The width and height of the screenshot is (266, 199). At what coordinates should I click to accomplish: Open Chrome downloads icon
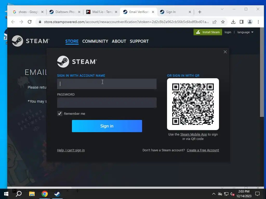pos(233,22)
